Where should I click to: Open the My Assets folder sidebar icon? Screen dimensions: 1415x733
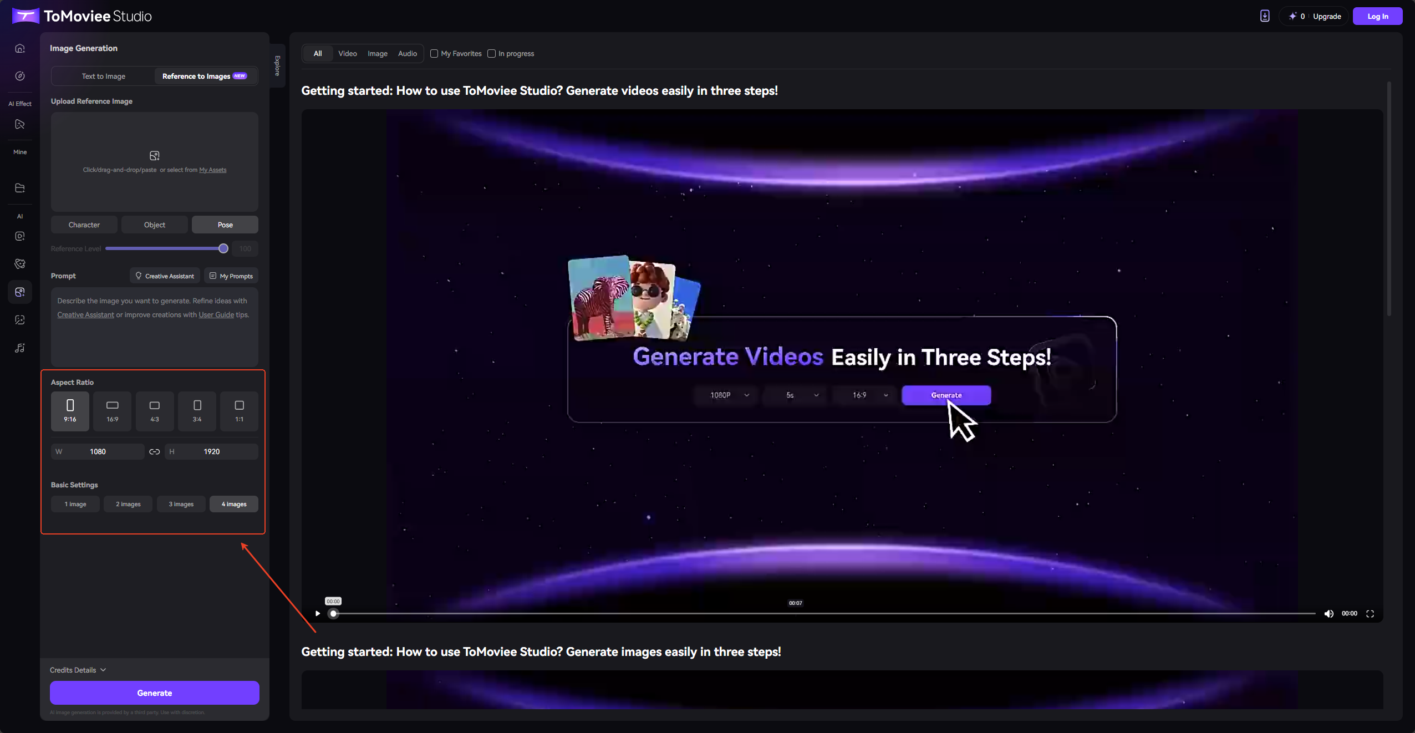point(20,188)
